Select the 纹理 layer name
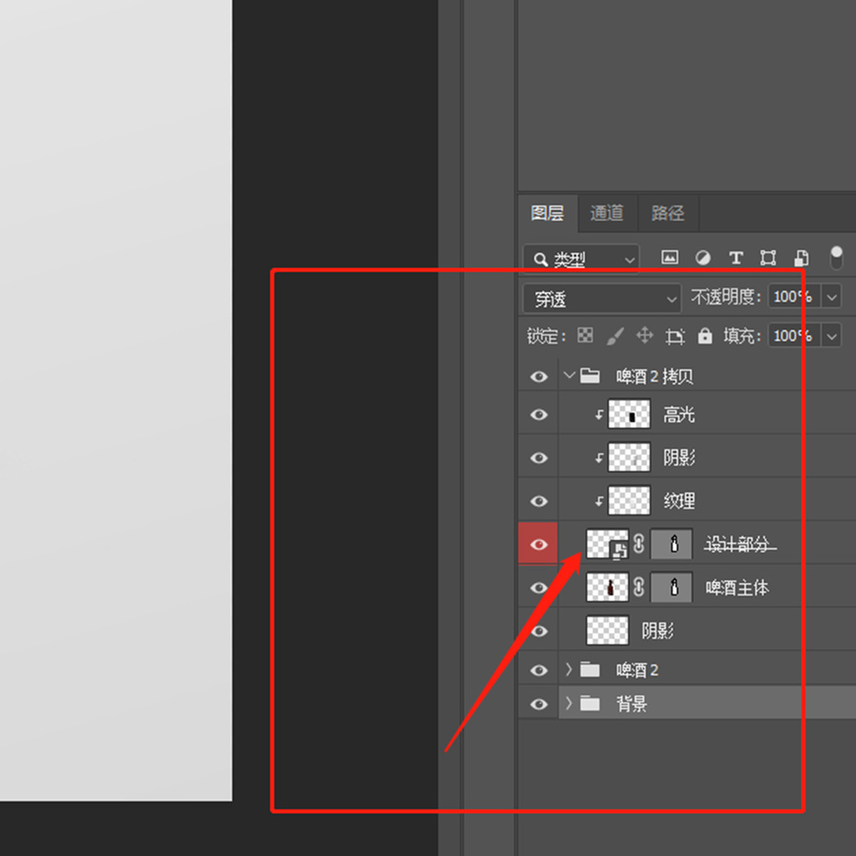856x856 pixels. 679,500
